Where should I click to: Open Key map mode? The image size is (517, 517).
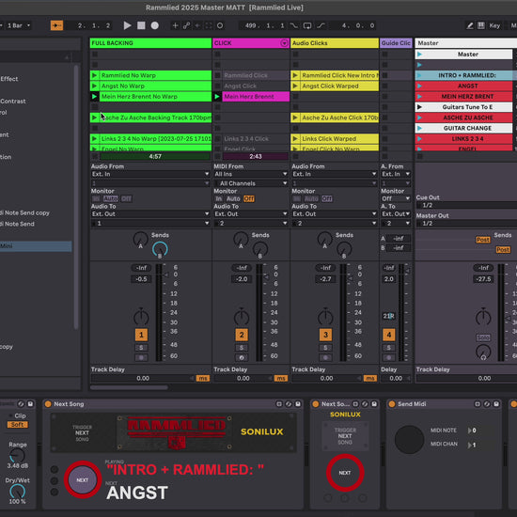point(494,25)
